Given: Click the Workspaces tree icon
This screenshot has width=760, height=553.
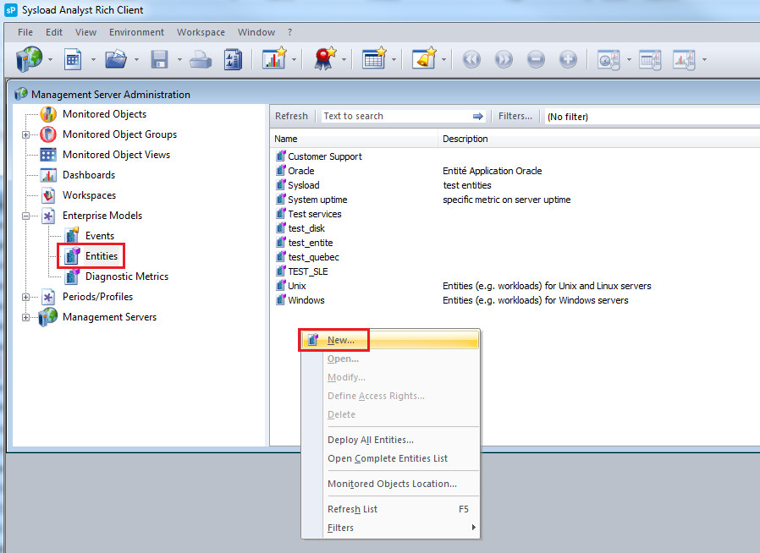Looking at the screenshot, I should (48, 195).
